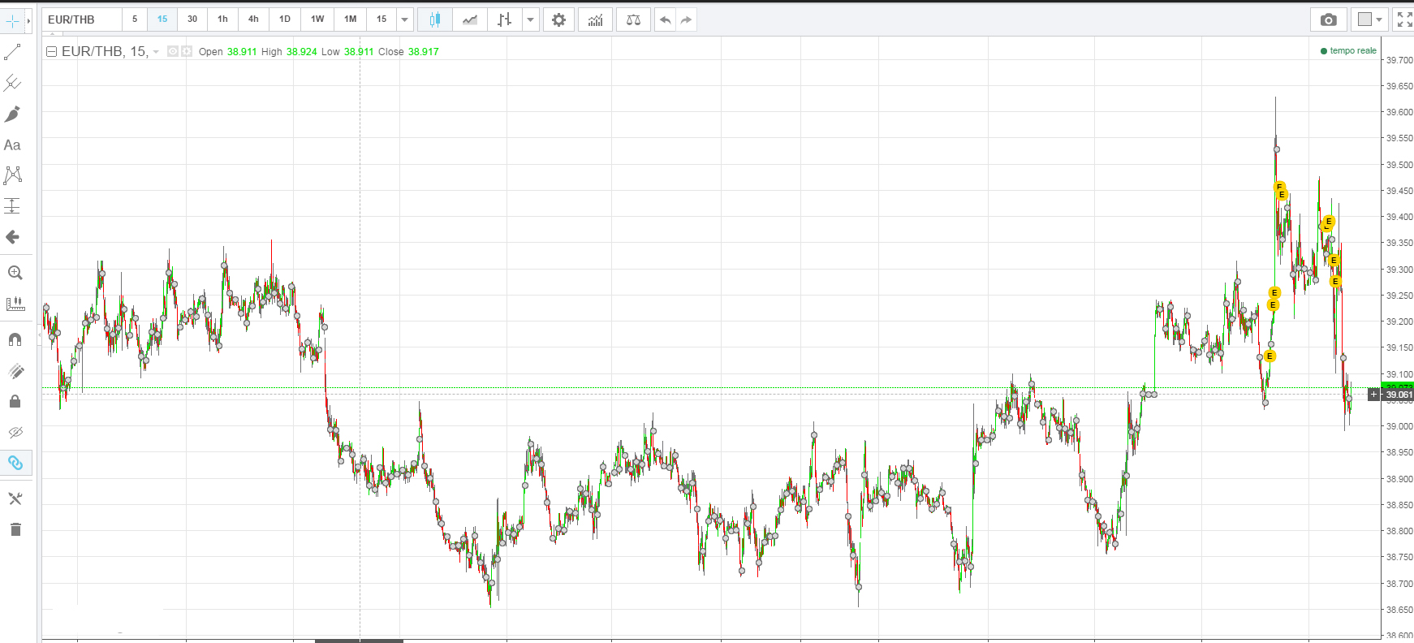
Task: Open the chart settings gear
Action: click(558, 19)
